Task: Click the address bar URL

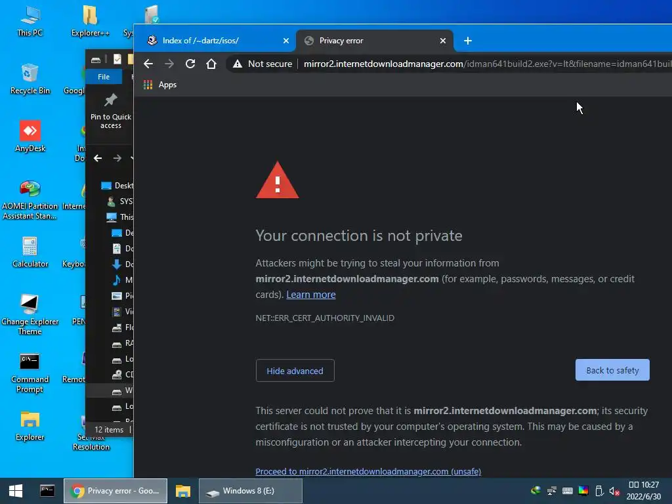Action: coord(488,64)
